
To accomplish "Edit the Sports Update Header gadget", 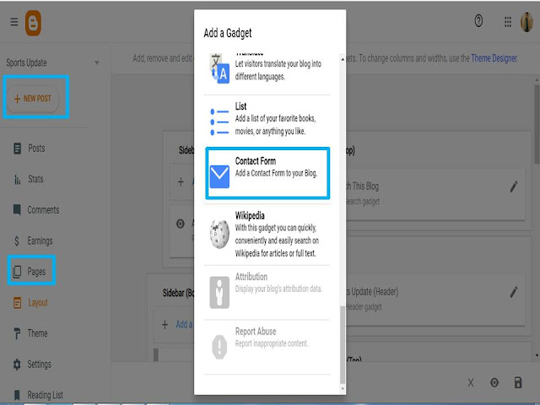I will point(514,292).
